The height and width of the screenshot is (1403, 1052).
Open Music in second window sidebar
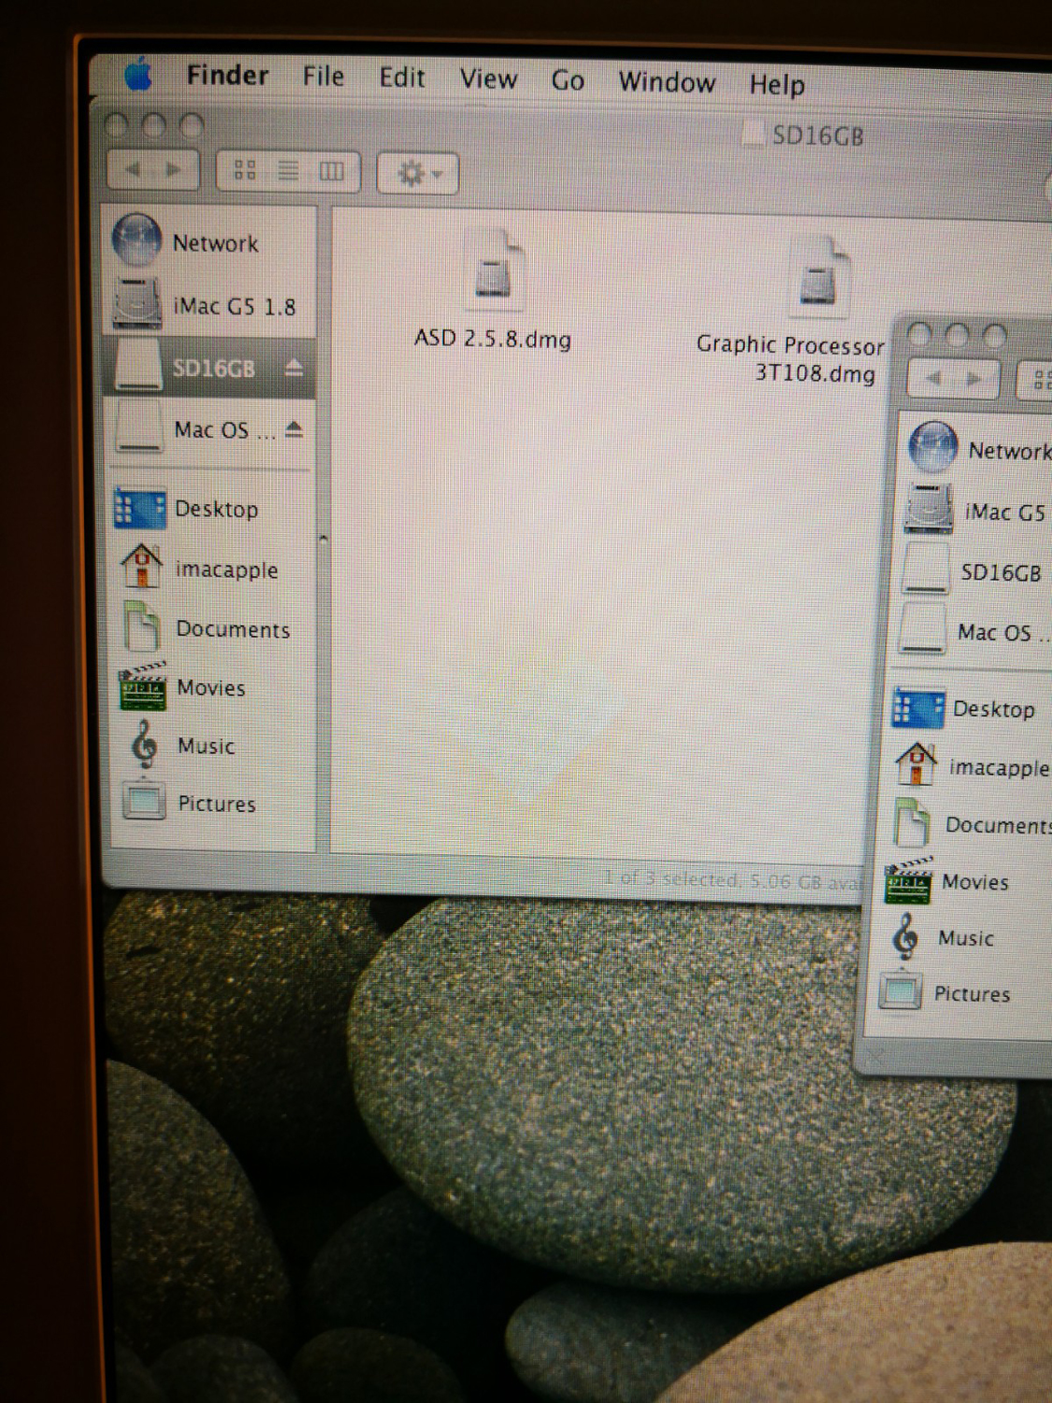[968, 937]
